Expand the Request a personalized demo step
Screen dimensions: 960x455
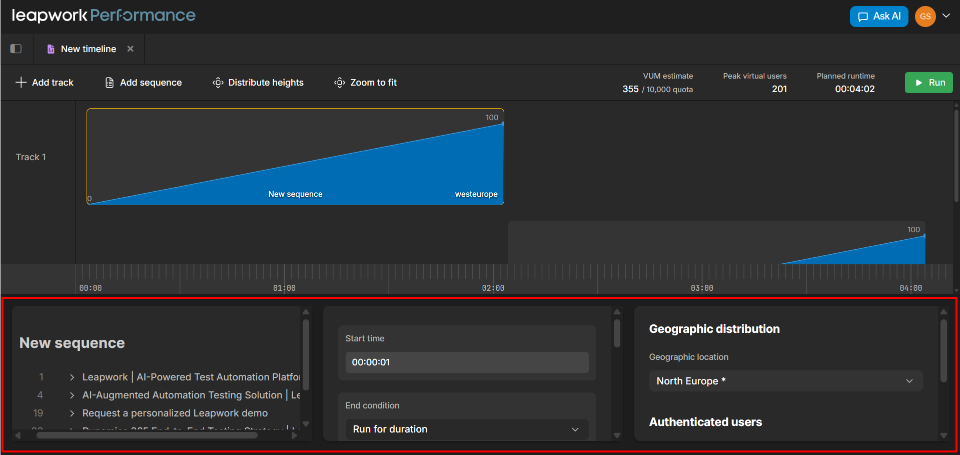72,413
